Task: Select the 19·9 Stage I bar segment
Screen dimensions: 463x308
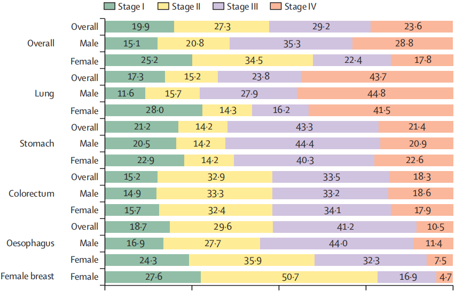Action: pos(139,27)
